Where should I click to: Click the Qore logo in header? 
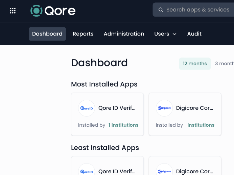(53, 10)
